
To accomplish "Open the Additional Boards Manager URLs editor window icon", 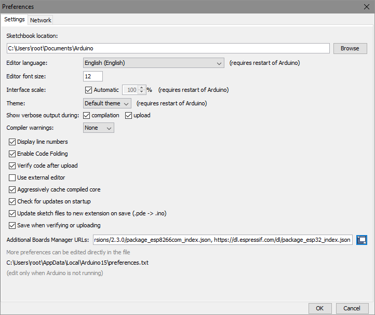I will pos(361,240).
